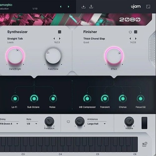Toggle the Ambience power button
Viewport: 156px width, 156px height.
click(x=68, y=121)
